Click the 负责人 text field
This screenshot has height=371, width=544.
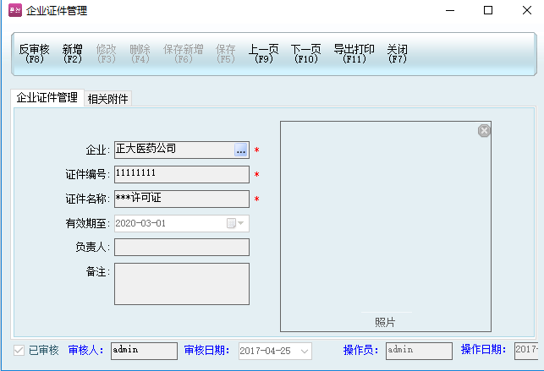point(181,247)
